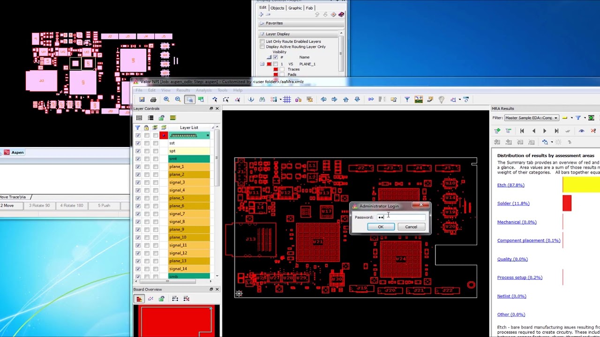Image resolution: width=600 pixels, height=337 pixels.
Task: Pan down with the blue down arrow
Action: (357, 99)
